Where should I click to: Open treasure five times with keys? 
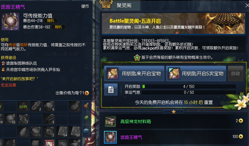[196, 74]
